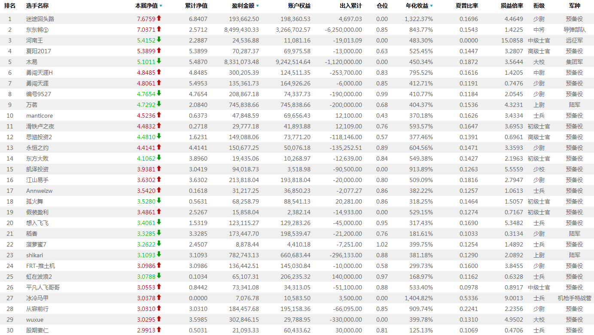This screenshot has width=594, height=335.
Task: Click the green down arrow in the shikari row
Action: 159,254
